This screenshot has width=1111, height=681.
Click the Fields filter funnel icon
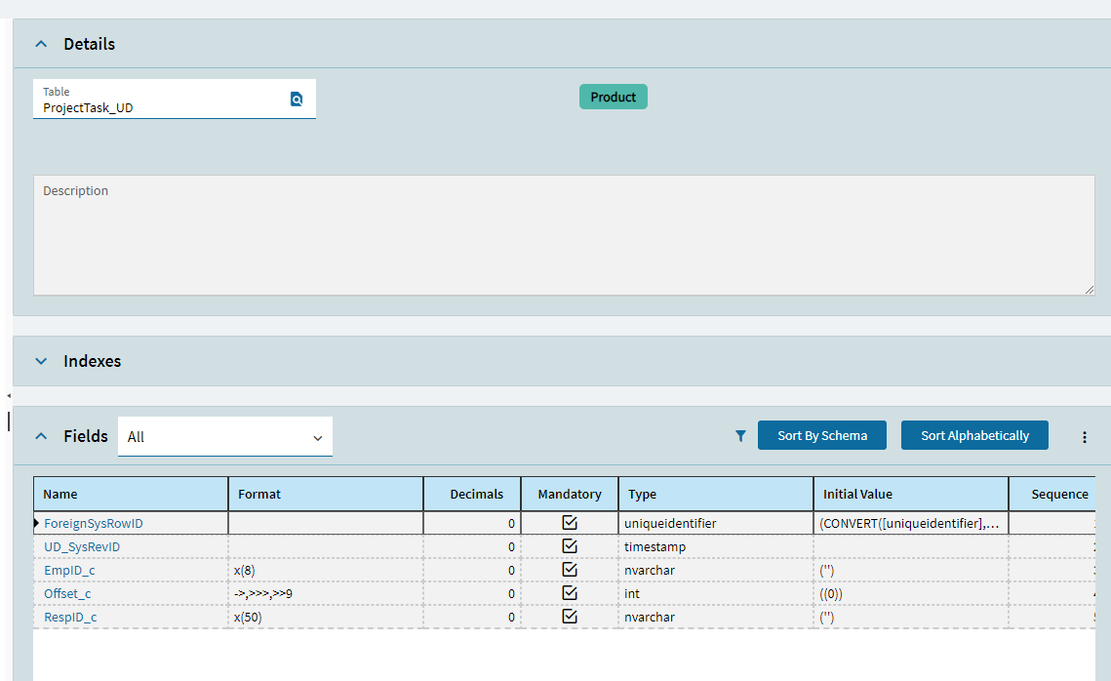(x=740, y=436)
